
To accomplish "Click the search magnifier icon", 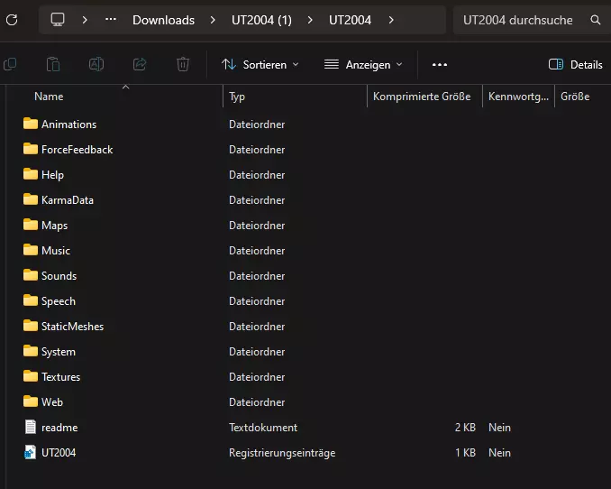I will point(596,20).
